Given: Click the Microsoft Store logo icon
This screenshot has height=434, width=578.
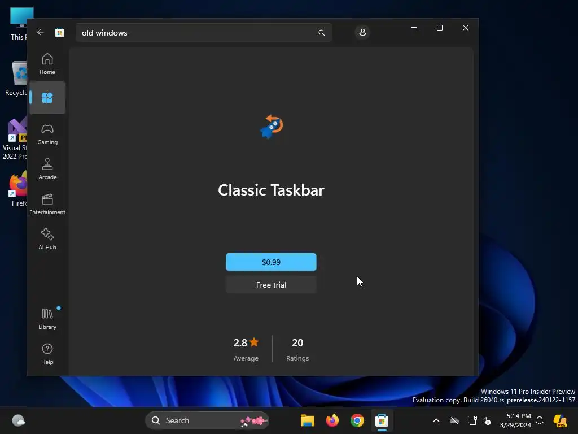Looking at the screenshot, I should click(59, 32).
